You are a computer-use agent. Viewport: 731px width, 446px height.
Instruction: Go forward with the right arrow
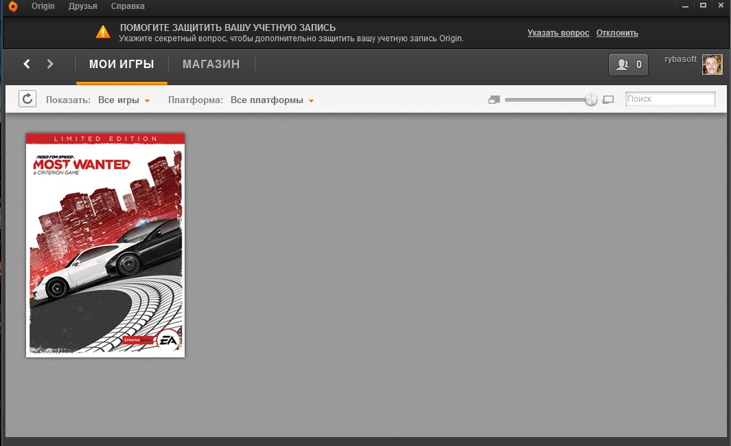pyautogui.click(x=50, y=64)
